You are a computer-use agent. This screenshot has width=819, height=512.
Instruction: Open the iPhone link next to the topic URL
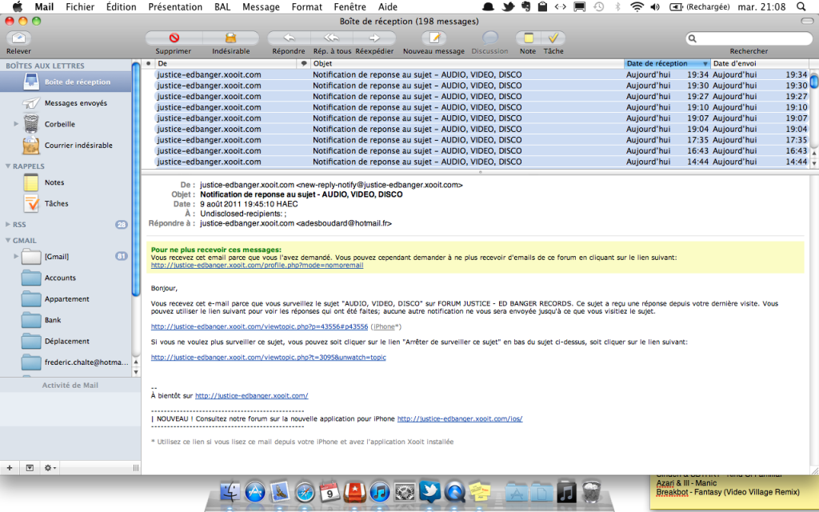tap(384, 326)
